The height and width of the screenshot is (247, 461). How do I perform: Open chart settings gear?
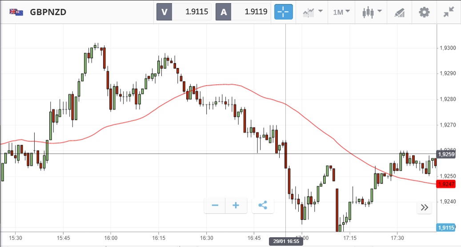tap(424, 12)
